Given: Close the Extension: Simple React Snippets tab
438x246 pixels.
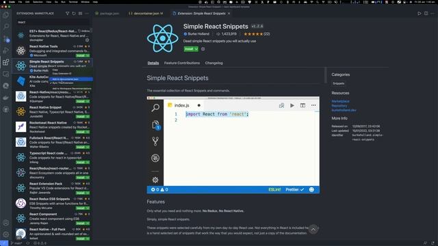Looking at the screenshot, I should pos(229,14).
